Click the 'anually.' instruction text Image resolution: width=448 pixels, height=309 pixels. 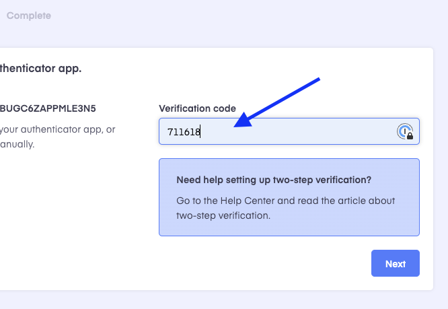[17, 144]
